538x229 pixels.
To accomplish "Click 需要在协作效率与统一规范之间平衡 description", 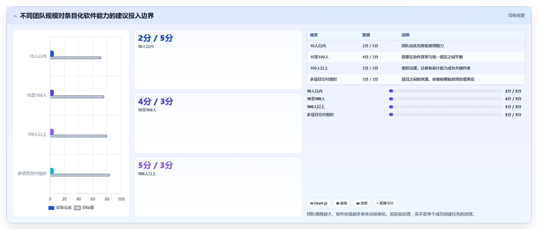I will tap(432, 57).
